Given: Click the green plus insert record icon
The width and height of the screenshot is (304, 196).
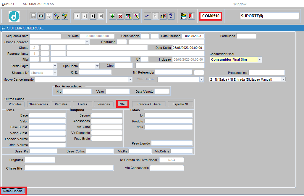Looking at the screenshot, I should [112, 16].
